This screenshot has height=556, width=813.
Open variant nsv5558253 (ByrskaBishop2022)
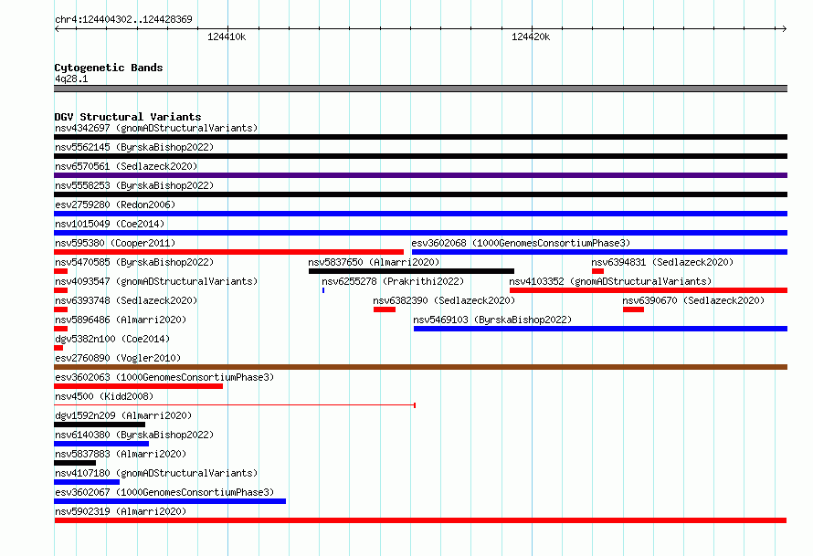pyautogui.click(x=134, y=185)
